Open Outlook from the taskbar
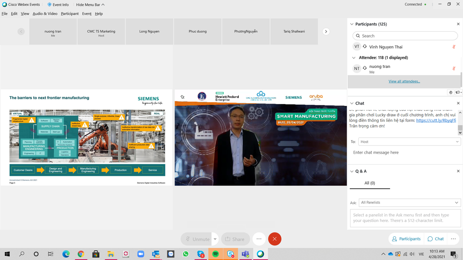Screen dimensions: 463x260 [156, 254]
